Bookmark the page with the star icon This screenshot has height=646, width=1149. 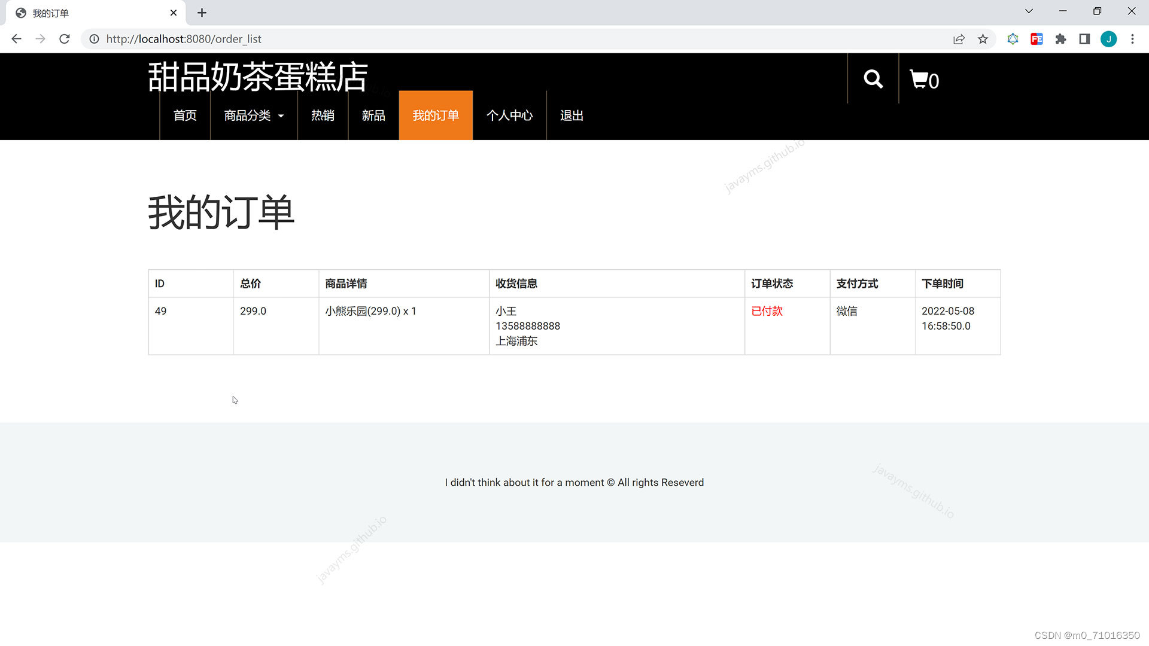point(983,39)
